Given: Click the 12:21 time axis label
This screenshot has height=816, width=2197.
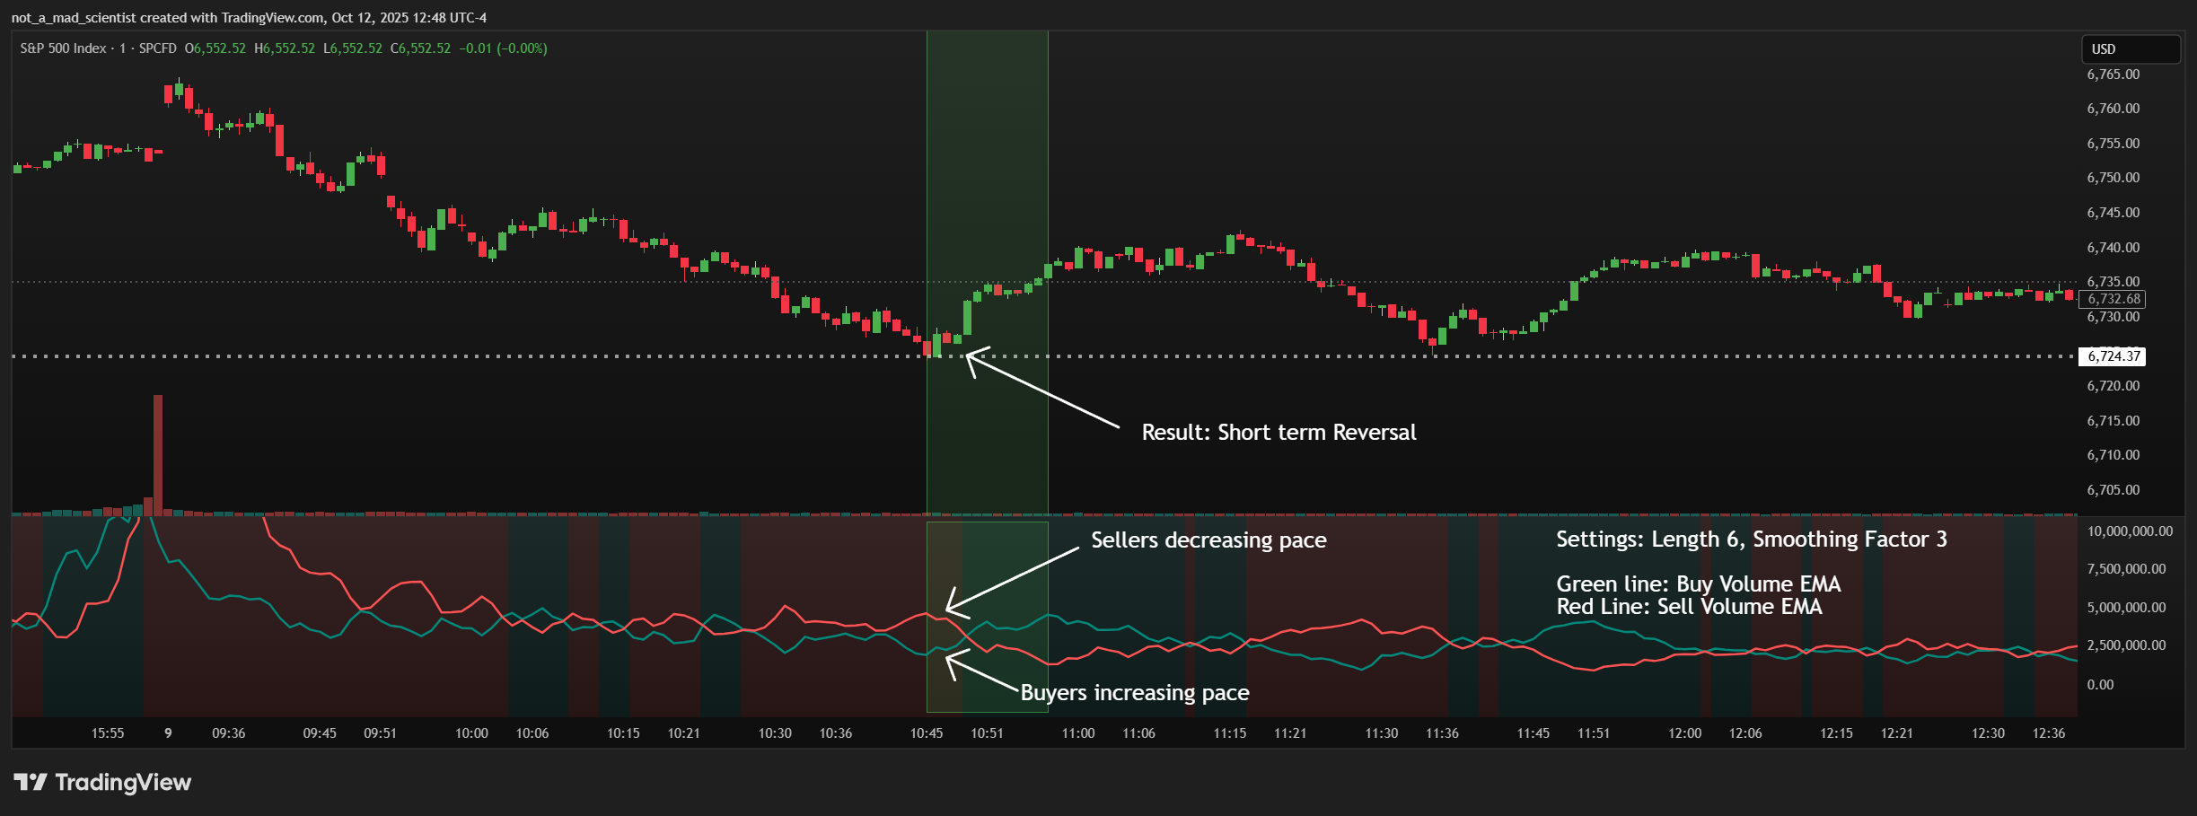Looking at the screenshot, I should [x=1897, y=733].
